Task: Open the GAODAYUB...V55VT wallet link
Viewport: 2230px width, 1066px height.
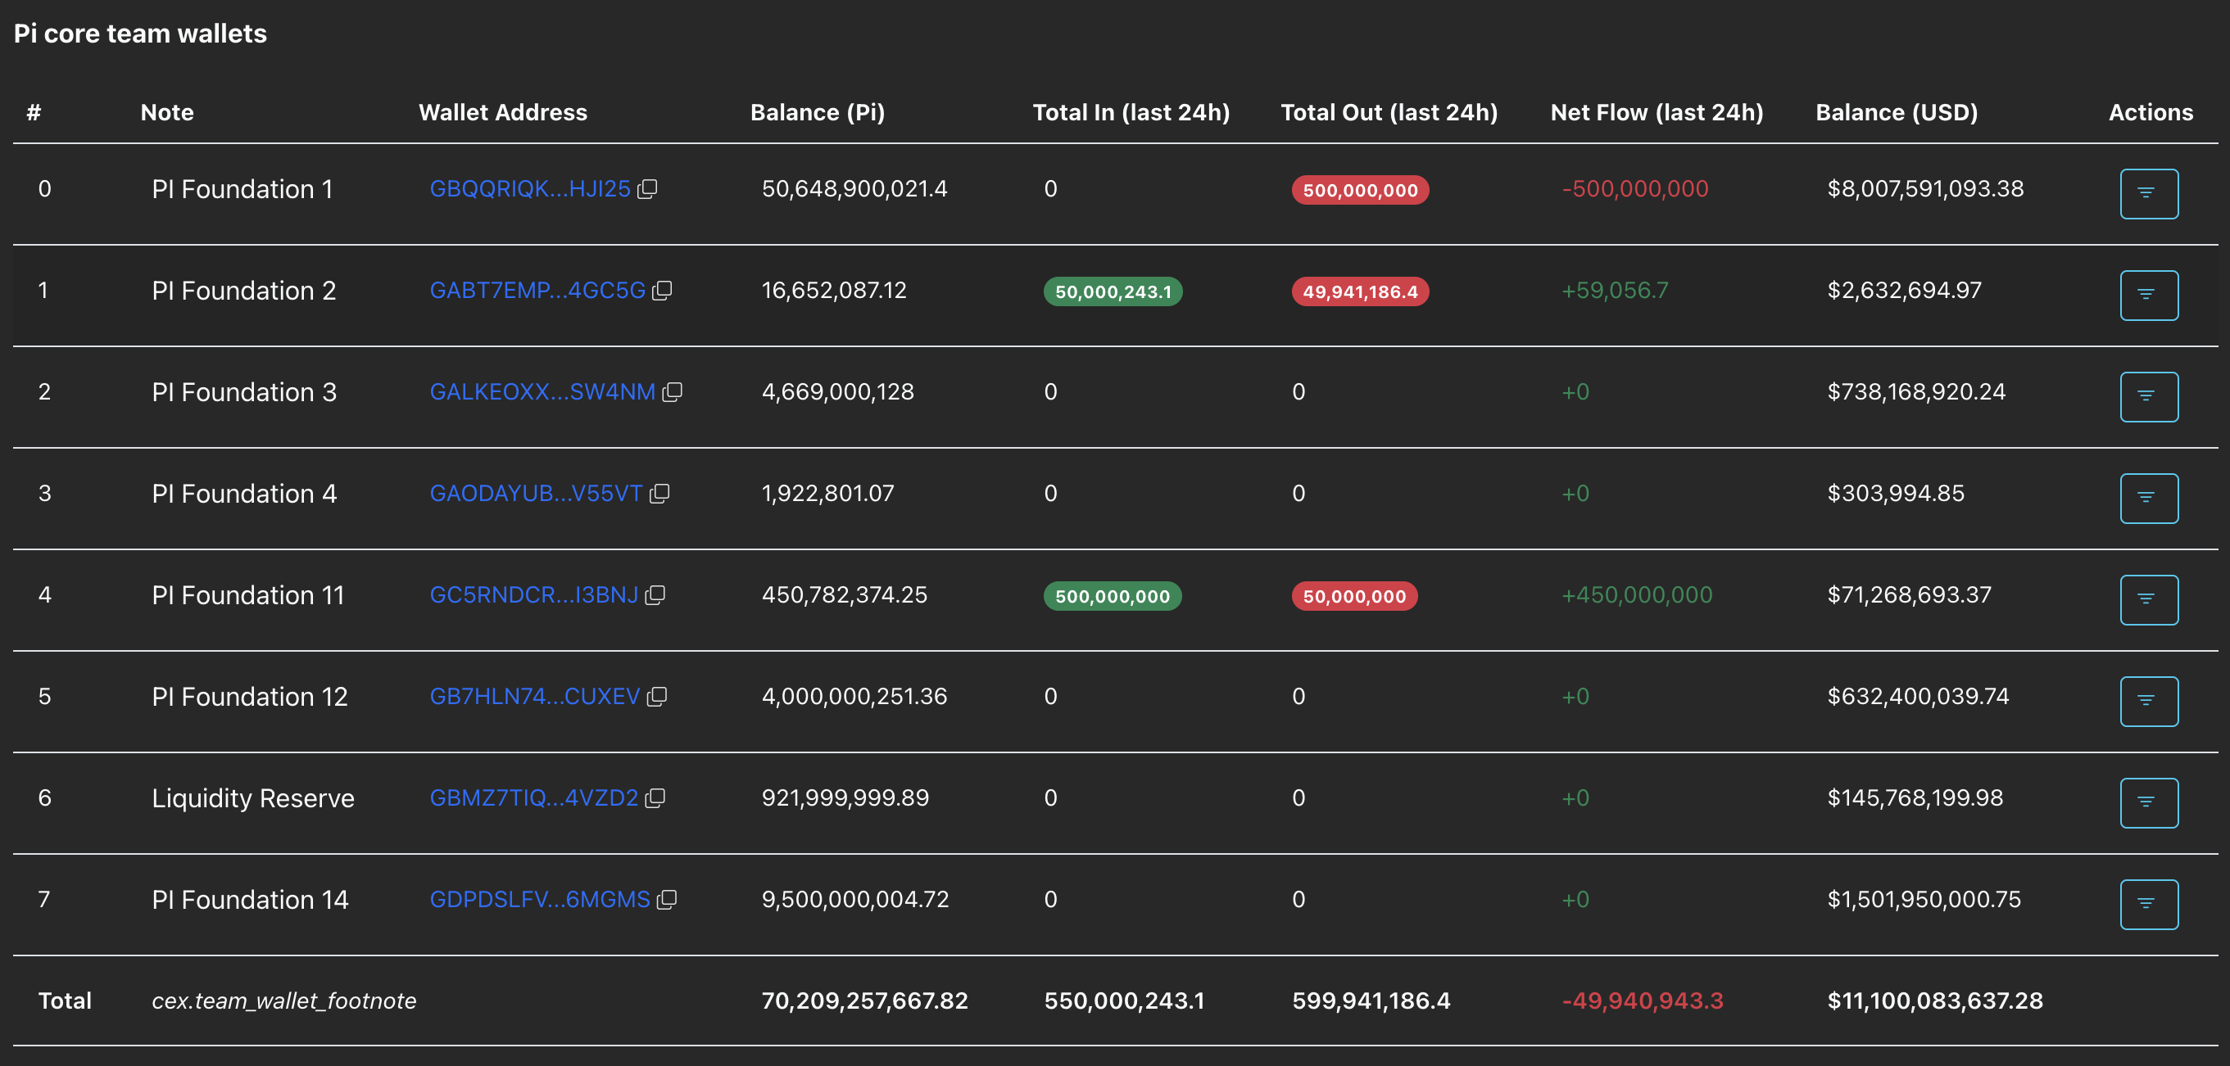Action: [x=536, y=493]
